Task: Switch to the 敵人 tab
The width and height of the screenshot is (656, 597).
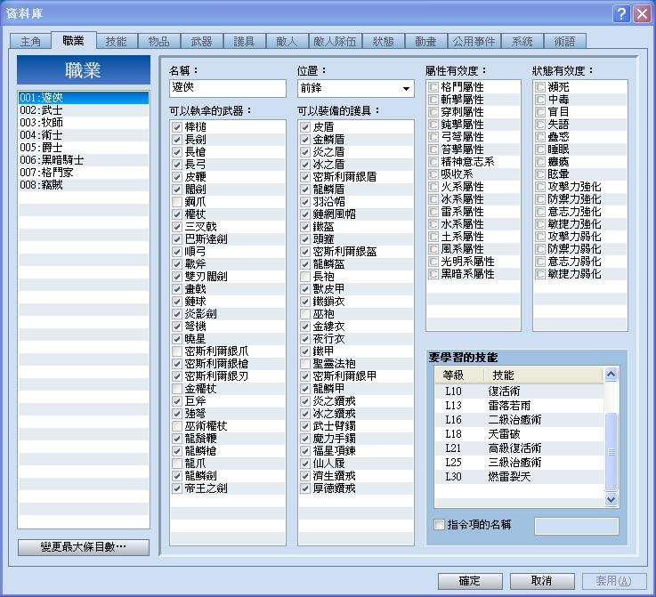Action: (287, 42)
